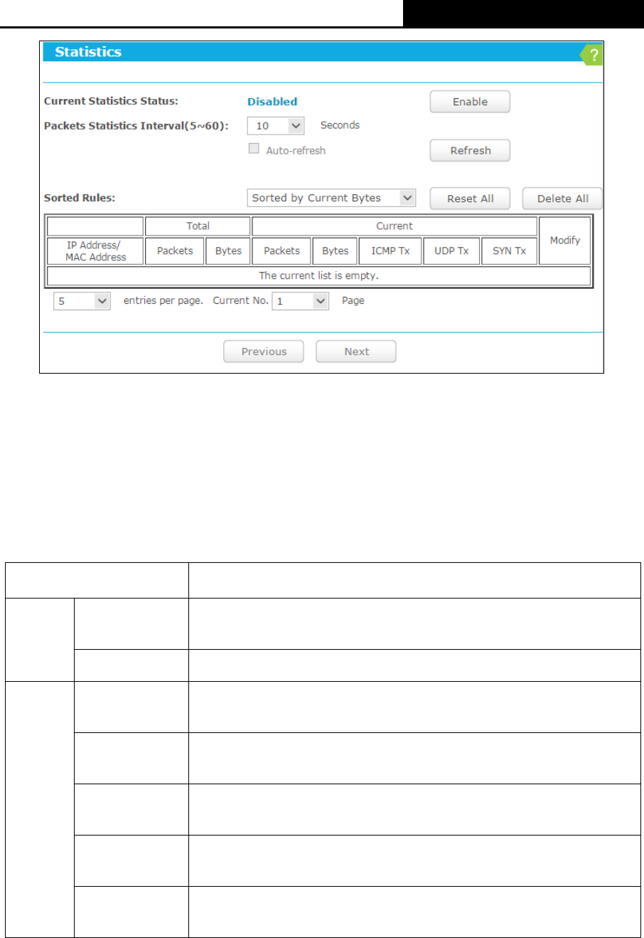Click the Refresh button

tap(470, 150)
